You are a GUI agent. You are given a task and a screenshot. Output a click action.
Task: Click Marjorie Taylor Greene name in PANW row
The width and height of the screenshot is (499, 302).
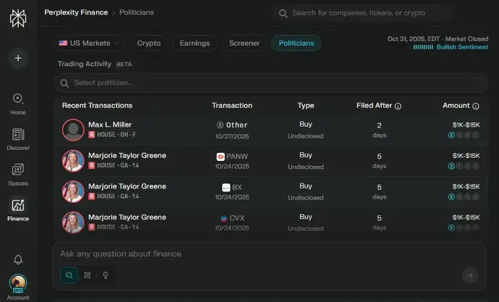(127, 155)
